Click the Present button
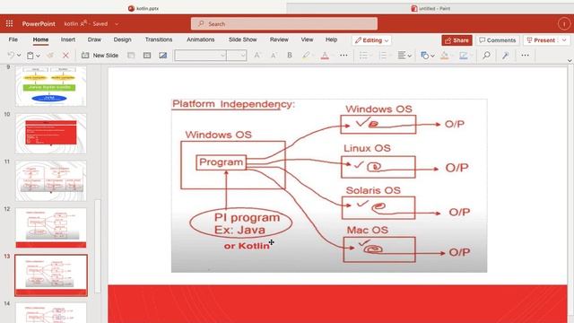The width and height of the screenshot is (574, 323). click(x=541, y=40)
